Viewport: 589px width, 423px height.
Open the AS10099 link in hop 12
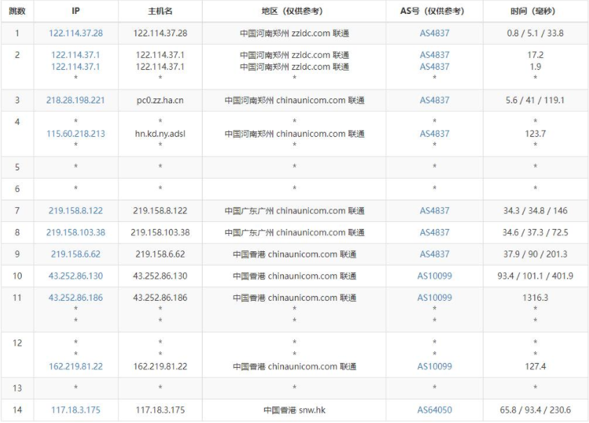435,366
